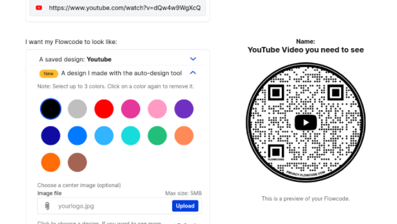Click 'I want my Flowcode to look like:' heading

click(x=71, y=42)
